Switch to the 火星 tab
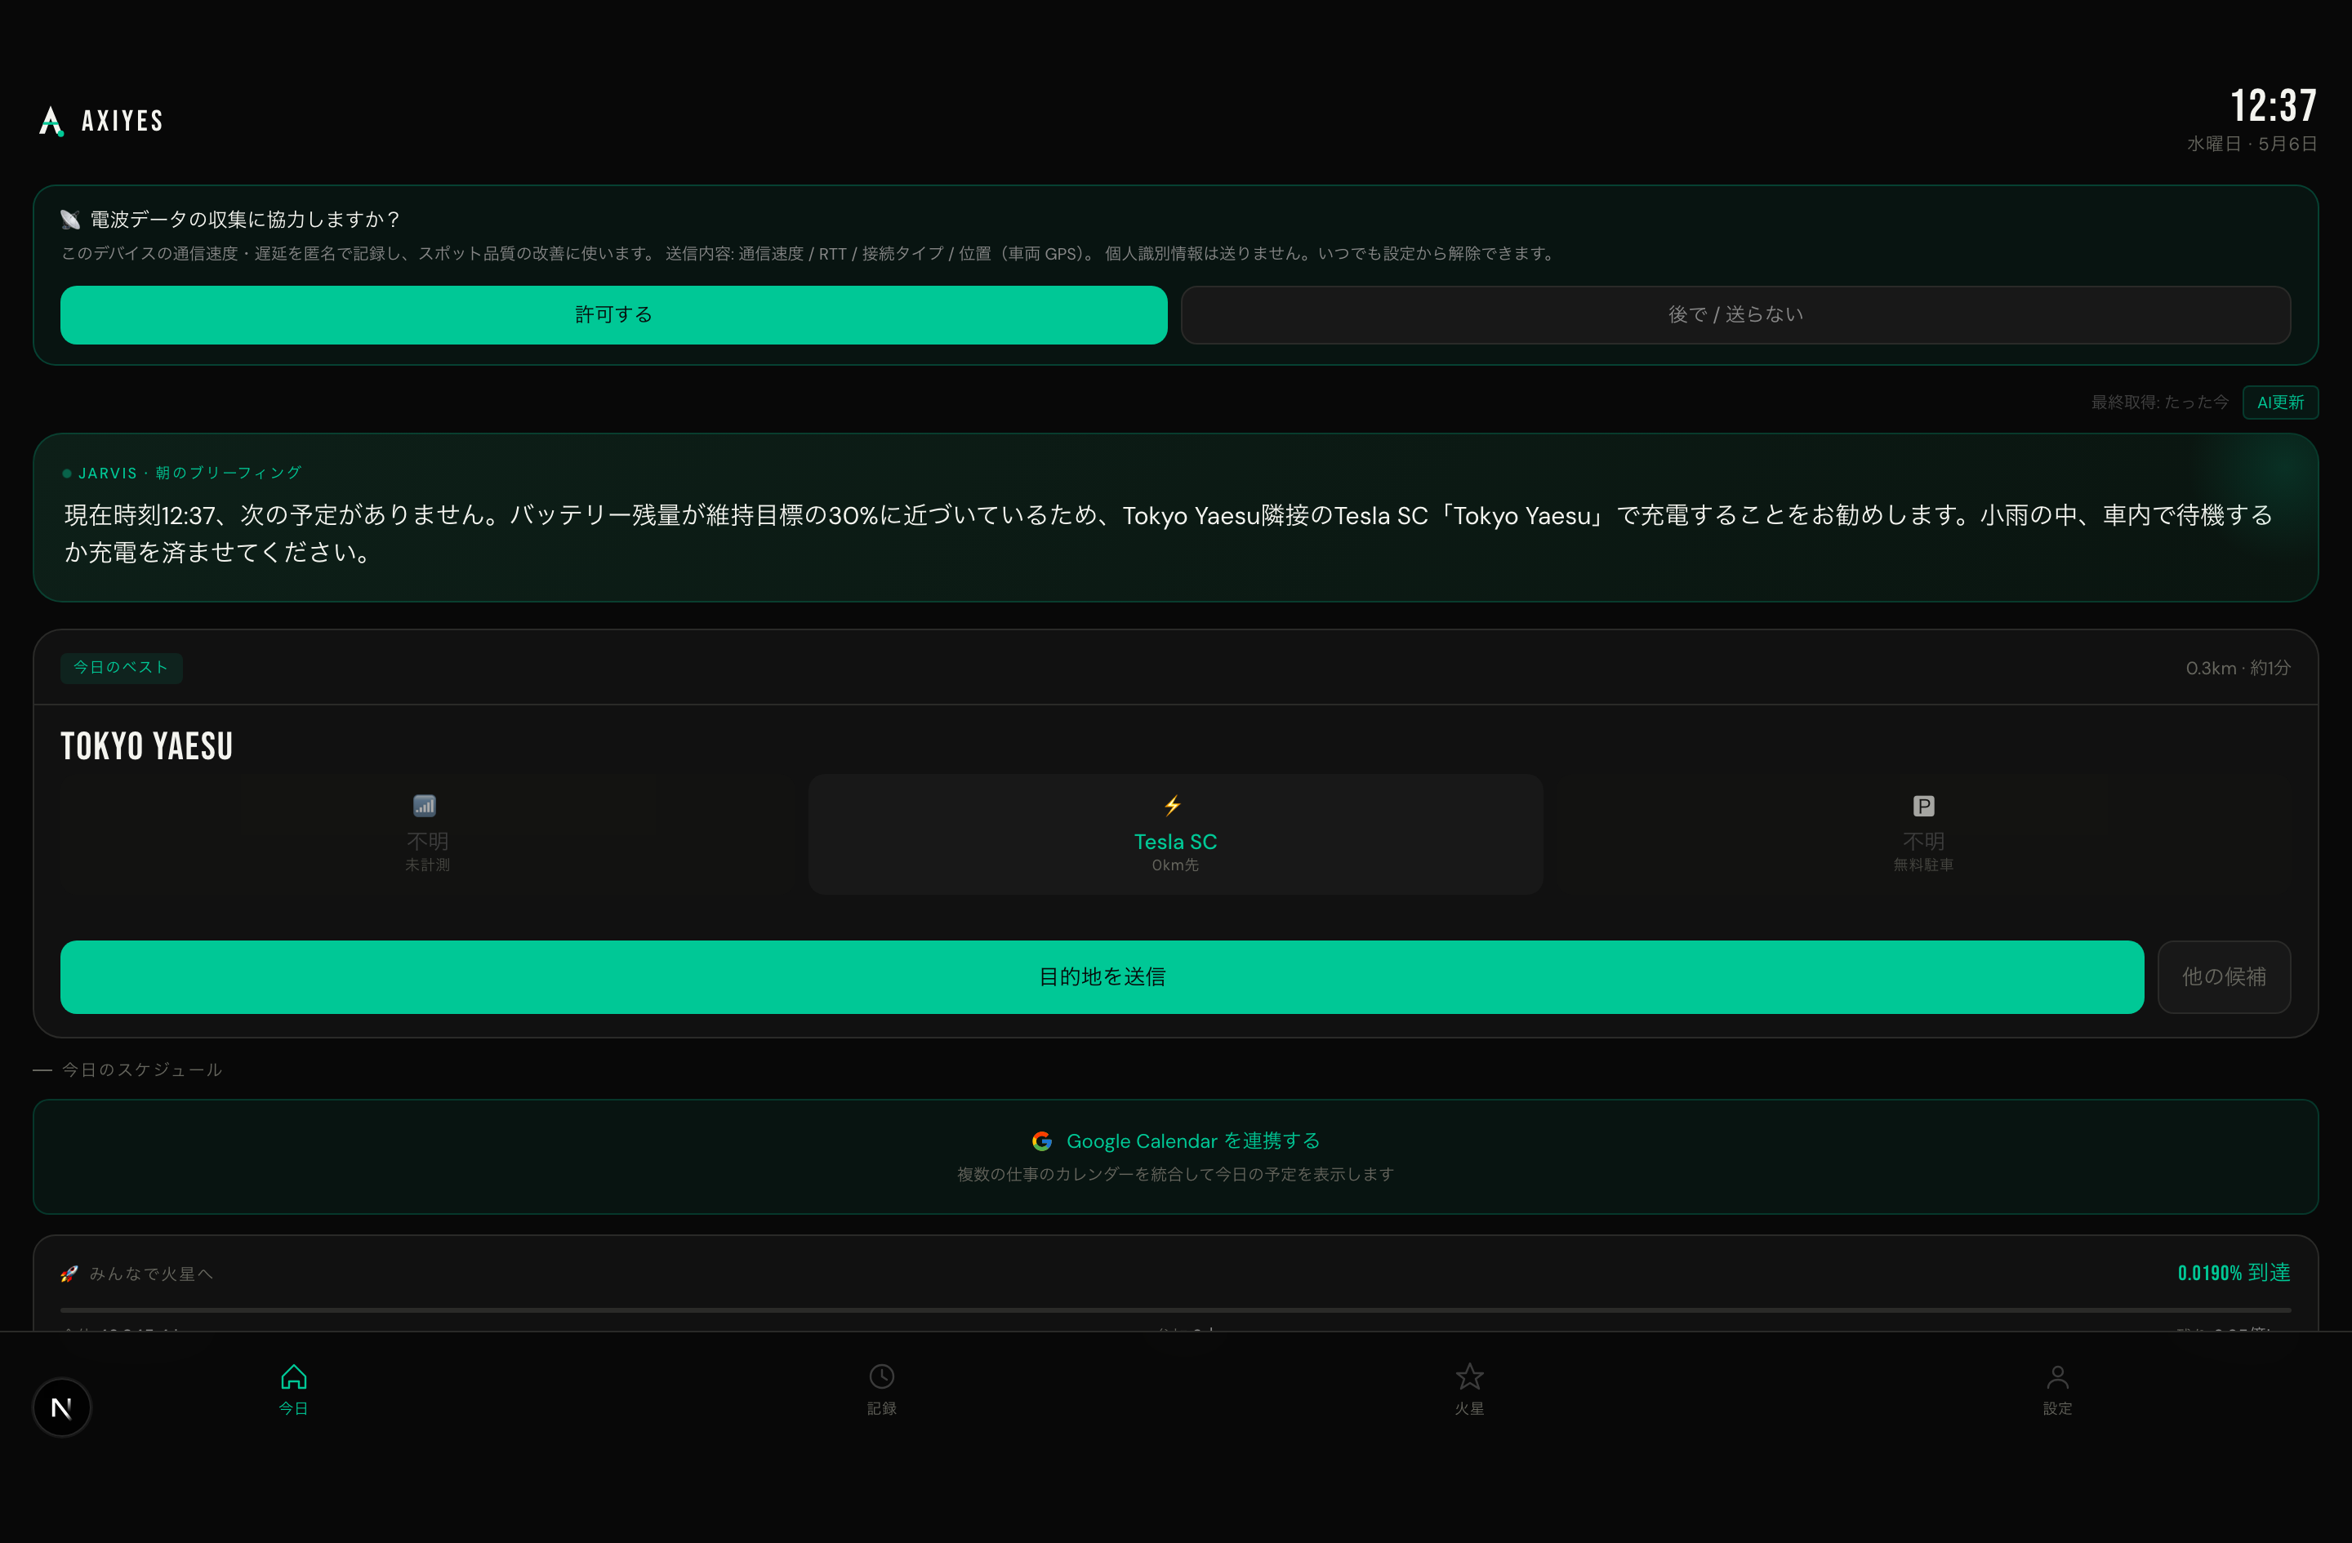 1469,1389
